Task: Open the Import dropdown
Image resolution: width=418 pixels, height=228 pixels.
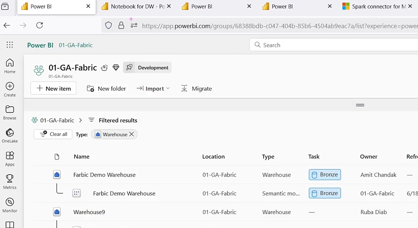Action: 153,89
